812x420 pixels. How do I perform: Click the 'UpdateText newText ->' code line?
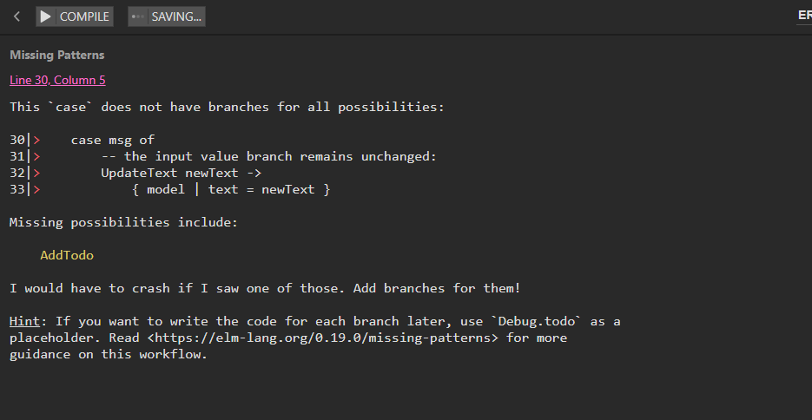182,173
